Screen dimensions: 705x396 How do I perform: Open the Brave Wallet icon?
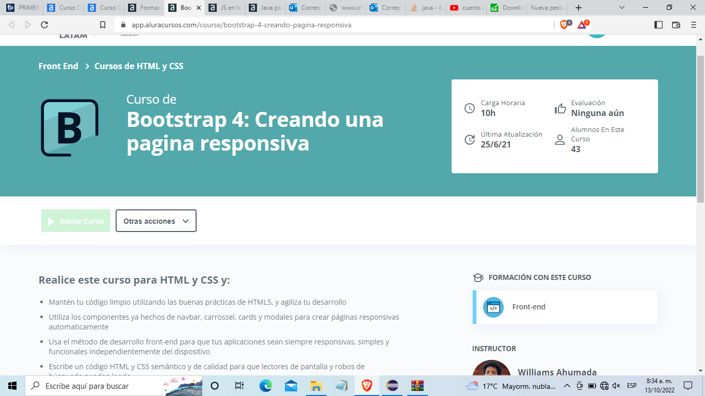676,25
